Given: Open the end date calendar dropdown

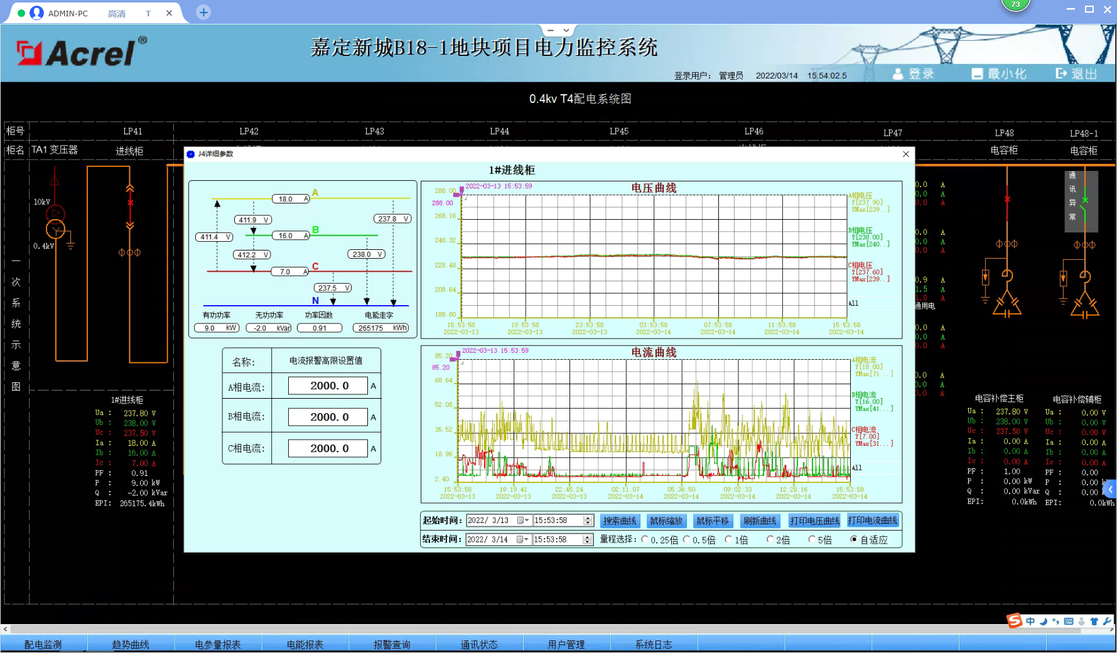Looking at the screenshot, I should 522,539.
